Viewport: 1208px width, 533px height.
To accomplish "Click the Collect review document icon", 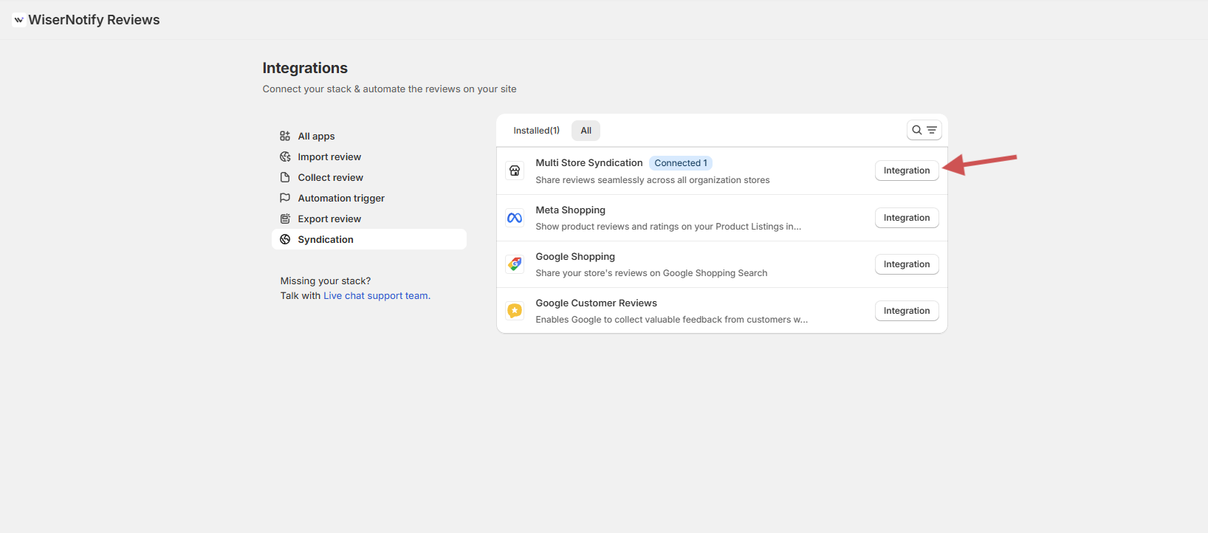I will [x=285, y=177].
